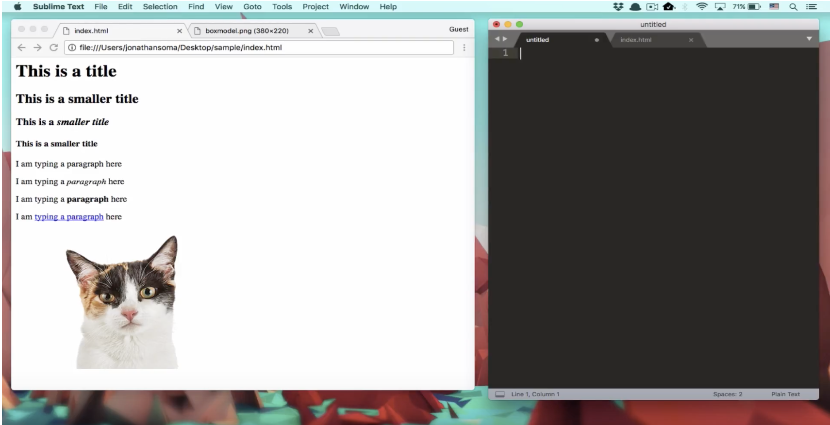This screenshot has width=830, height=425.
Task: Open the Plain Text syntax selector
Action: [x=785, y=394]
